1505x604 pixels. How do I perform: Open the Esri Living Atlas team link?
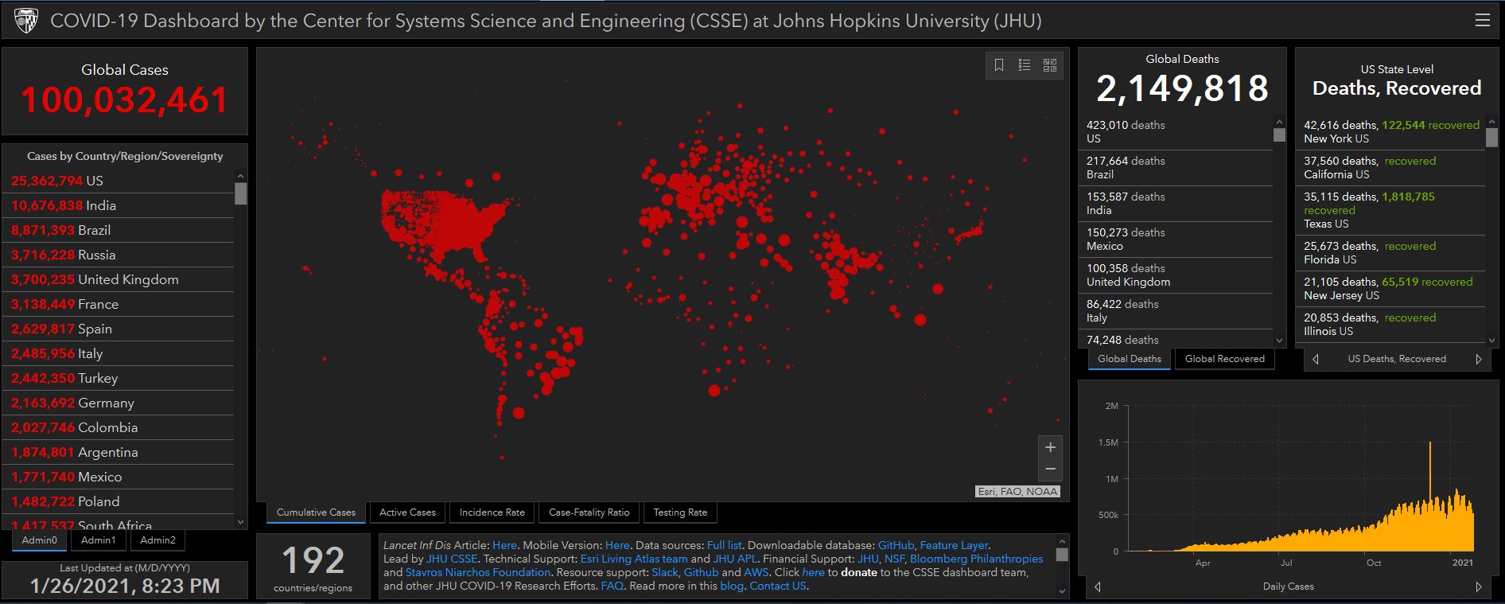pyautogui.click(x=633, y=559)
